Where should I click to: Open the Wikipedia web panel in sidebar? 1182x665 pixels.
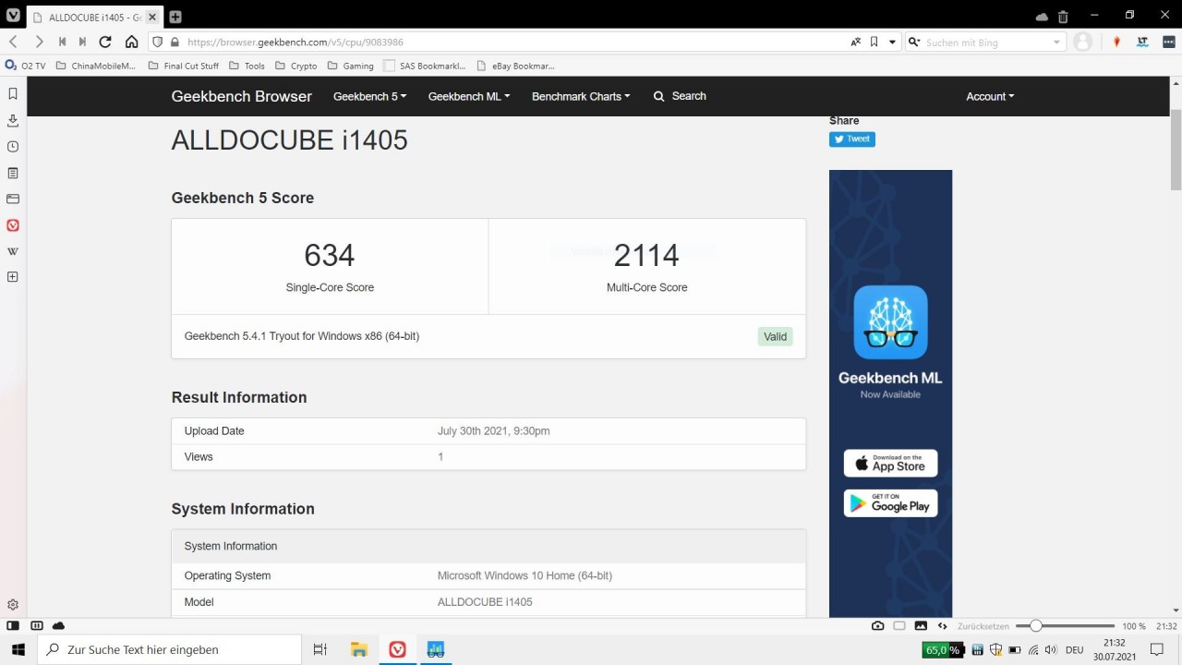click(13, 251)
